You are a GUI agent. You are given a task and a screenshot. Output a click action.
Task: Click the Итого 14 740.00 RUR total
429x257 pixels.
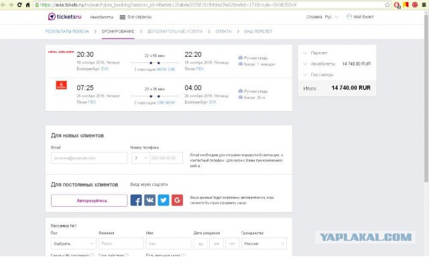(337, 88)
